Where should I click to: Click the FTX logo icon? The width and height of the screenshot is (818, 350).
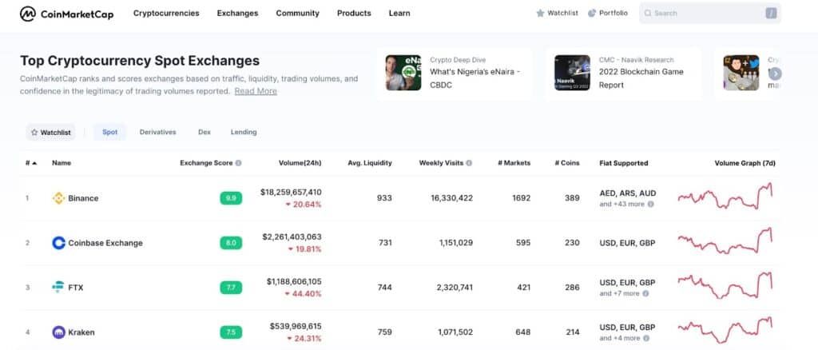point(58,287)
